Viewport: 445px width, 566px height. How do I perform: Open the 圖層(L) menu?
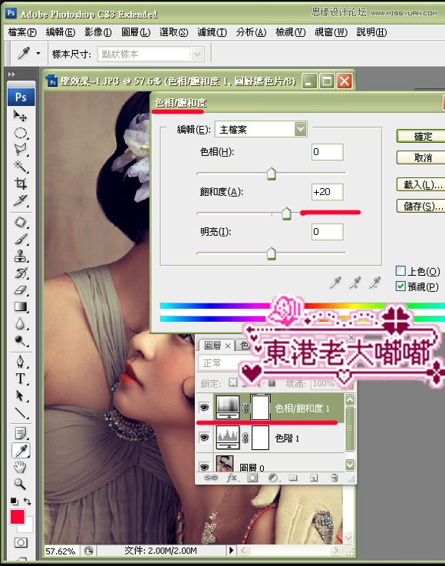tap(136, 32)
